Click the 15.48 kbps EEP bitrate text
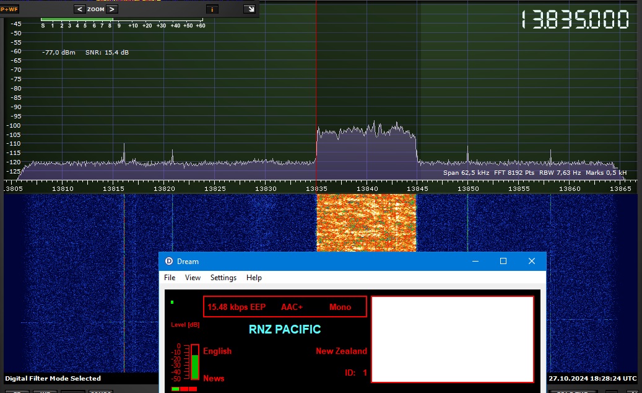642x393 pixels. [236, 307]
